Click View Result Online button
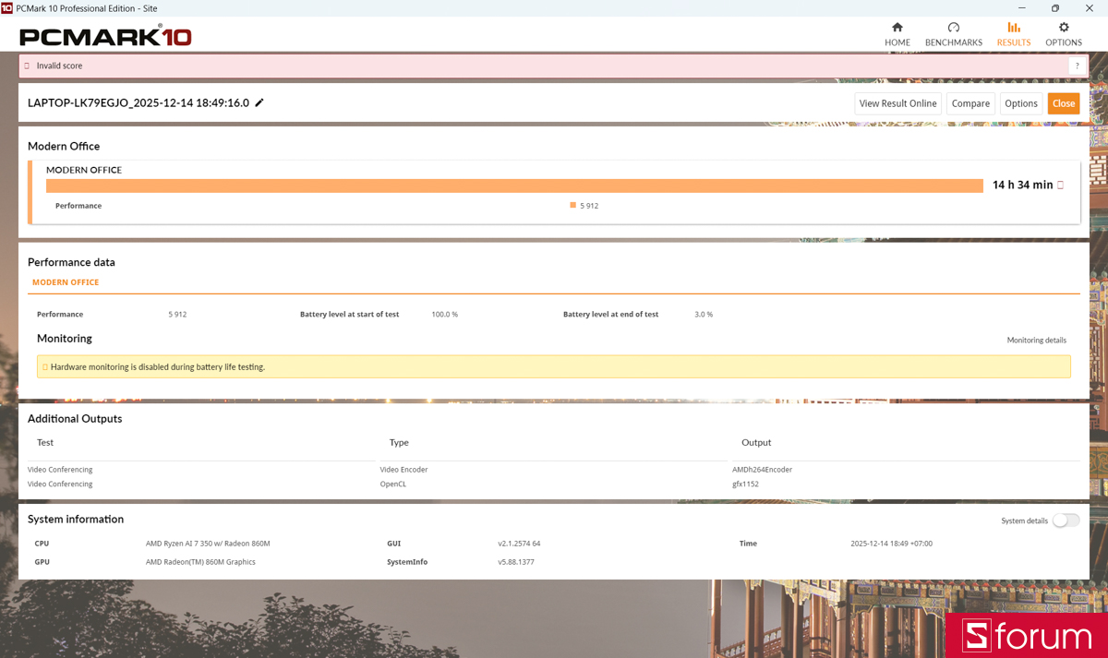The width and height of the screenshot is (1108, 658). [897, 103]
